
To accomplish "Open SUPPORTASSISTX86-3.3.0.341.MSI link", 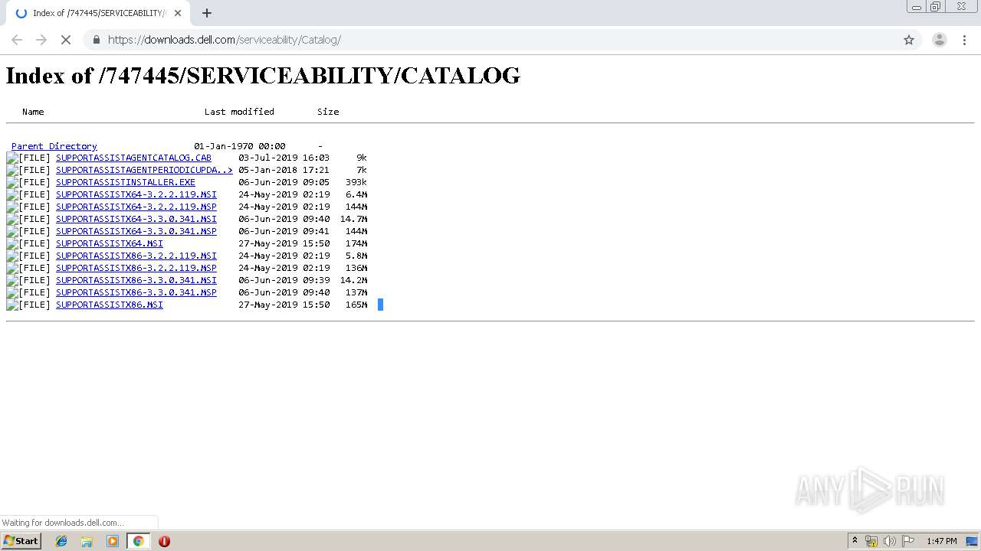I will (136, 281).
